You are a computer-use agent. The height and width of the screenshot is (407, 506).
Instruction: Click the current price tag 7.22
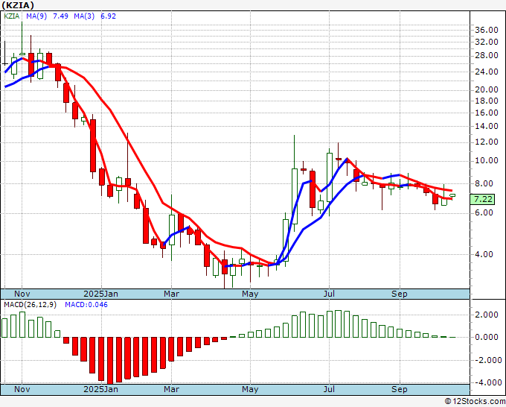point(482,199)
